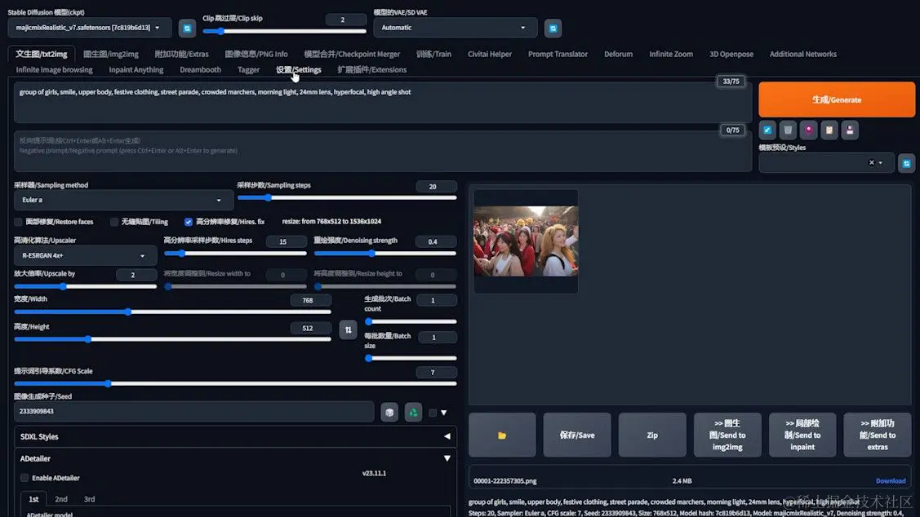Click the orange Generate button

tap(837, 99)
